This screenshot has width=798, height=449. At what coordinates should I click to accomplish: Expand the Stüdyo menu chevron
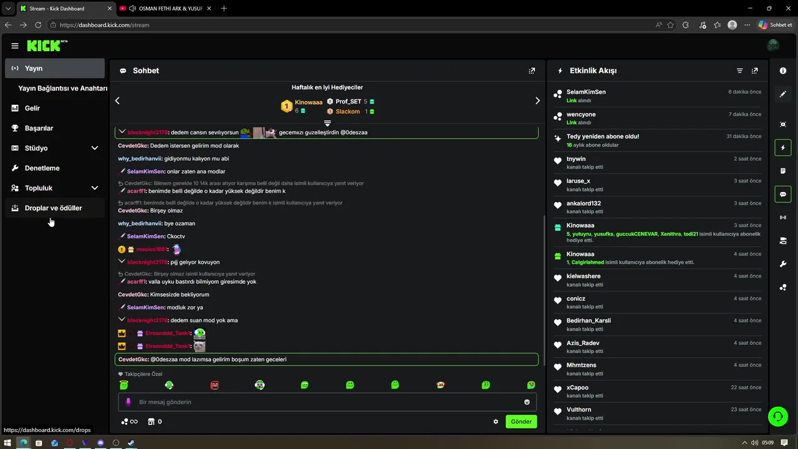click(95, 148)
